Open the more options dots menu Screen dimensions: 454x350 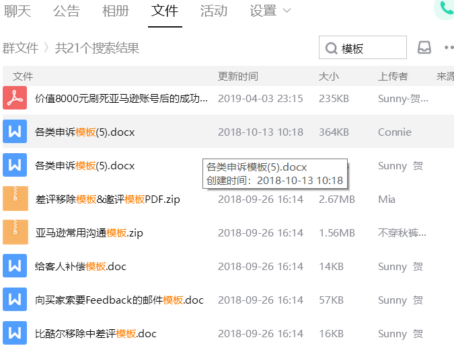tap(449, 48)
